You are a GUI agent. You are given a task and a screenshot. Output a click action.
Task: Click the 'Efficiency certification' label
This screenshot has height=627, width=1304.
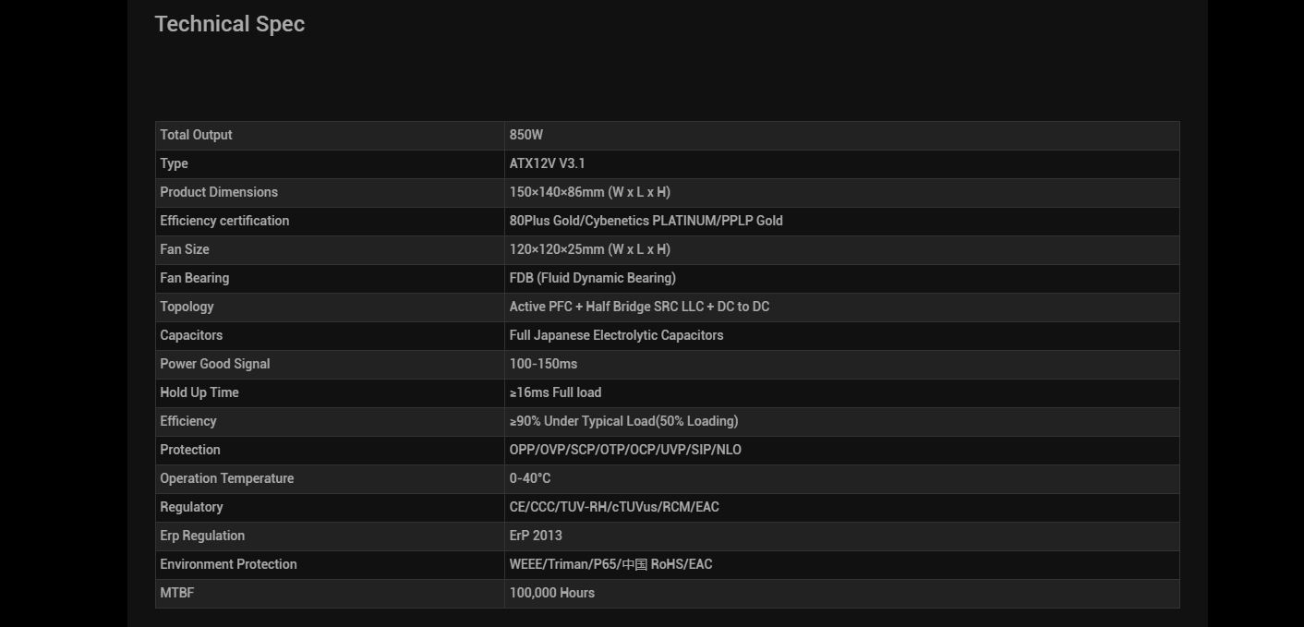pyautogui.click(x=224, y=221)
